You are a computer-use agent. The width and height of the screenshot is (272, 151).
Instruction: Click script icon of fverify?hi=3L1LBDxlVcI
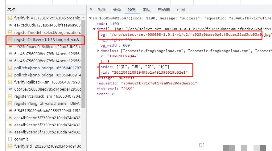(10, 18)
